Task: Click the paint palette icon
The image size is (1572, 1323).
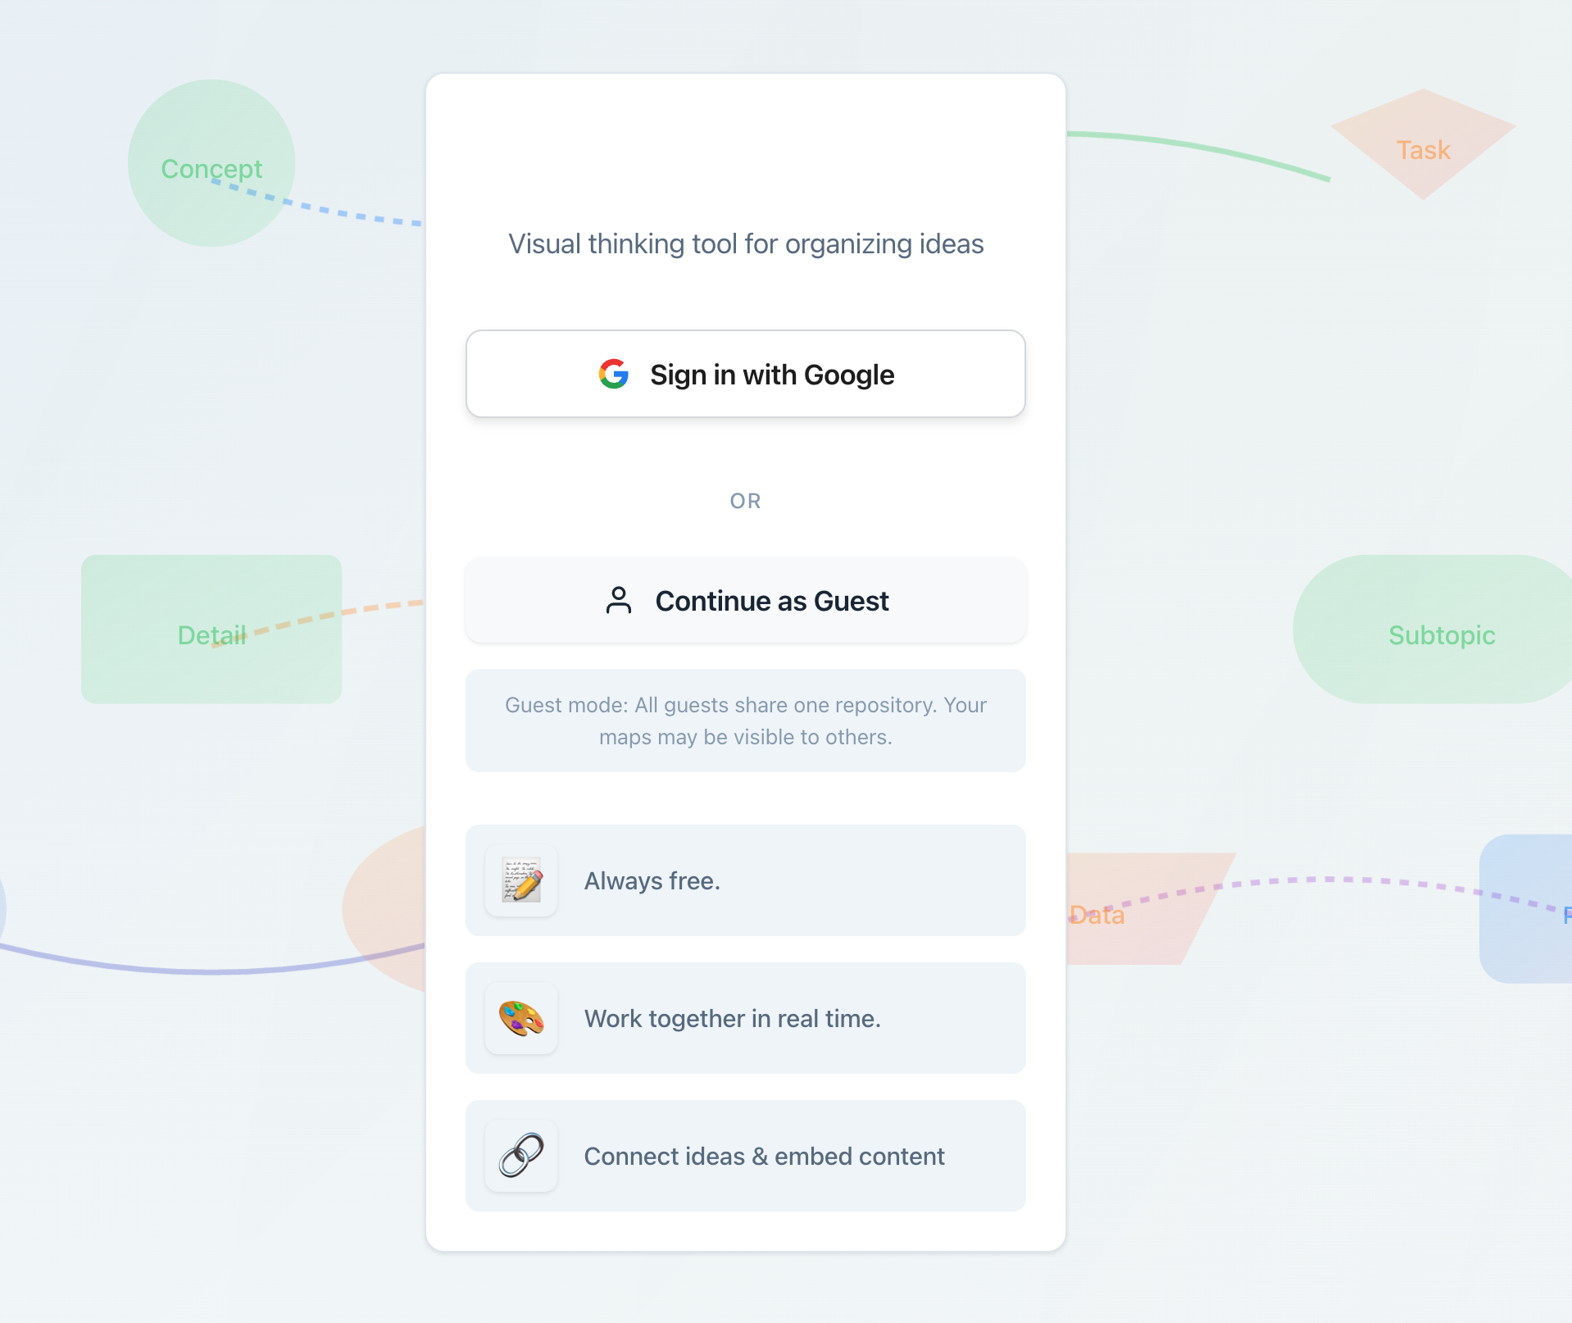Action: click(521, 1018)
